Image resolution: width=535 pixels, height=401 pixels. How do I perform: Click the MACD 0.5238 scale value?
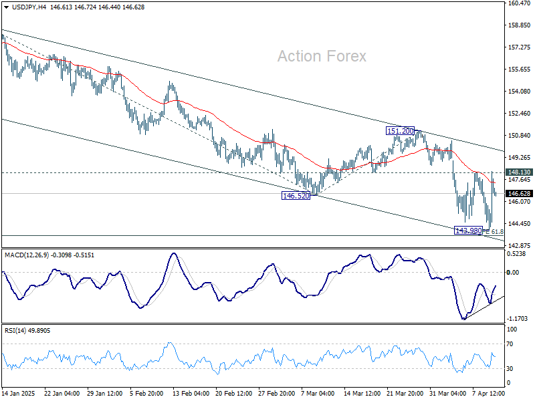point(516,254)
